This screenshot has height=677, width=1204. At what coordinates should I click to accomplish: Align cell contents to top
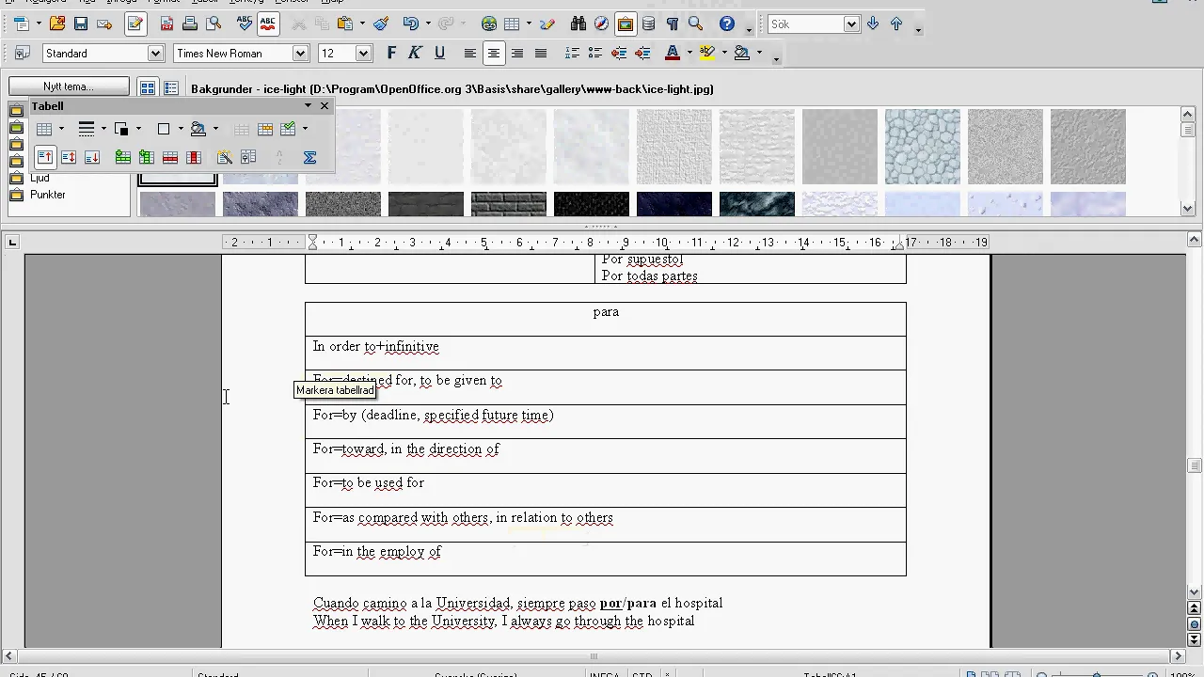44,157
